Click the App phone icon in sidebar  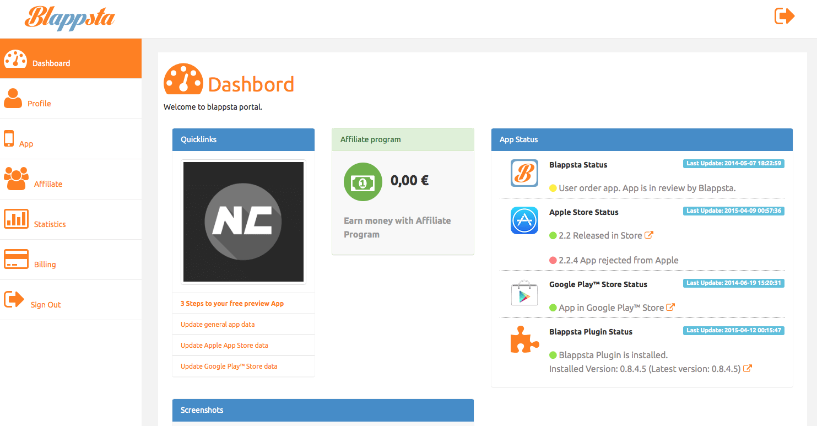[9, 138]
